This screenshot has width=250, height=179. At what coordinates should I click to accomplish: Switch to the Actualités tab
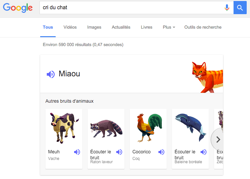[x=121, y=27]
